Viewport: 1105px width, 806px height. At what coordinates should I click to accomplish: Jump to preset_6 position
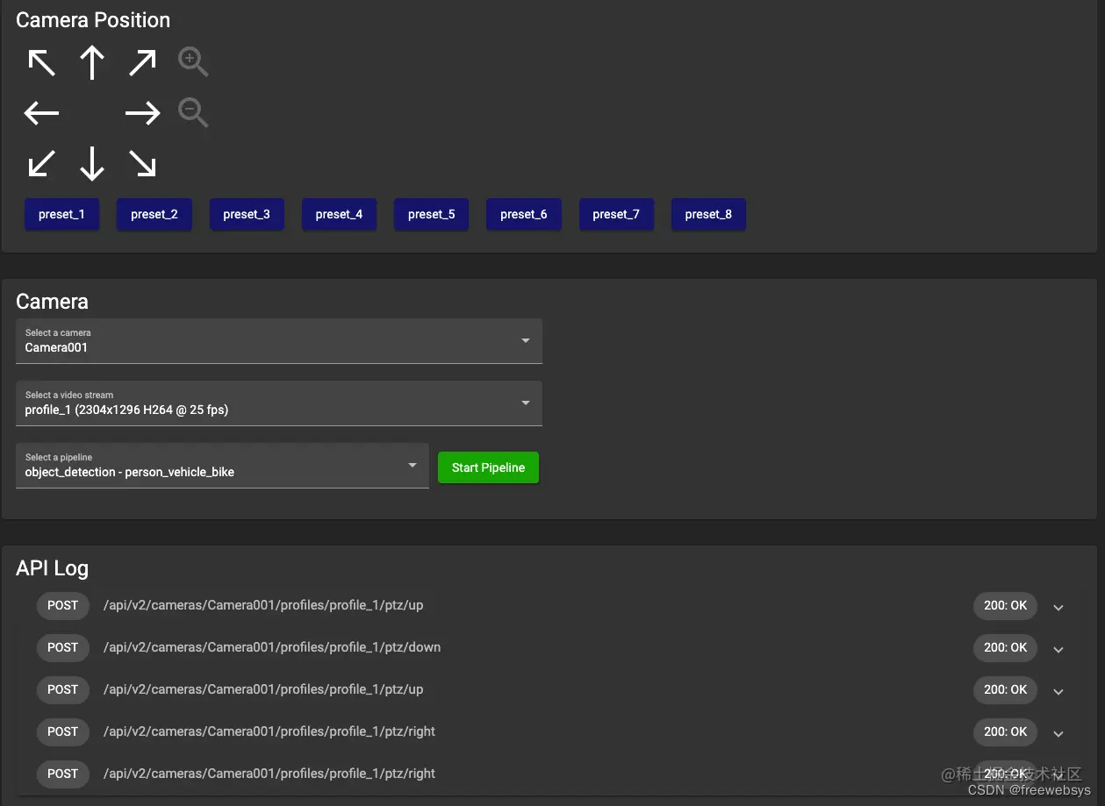pos(524,214)
